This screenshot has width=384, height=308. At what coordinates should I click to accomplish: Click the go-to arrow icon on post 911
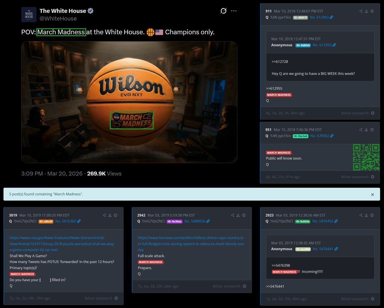coord(372,11)
